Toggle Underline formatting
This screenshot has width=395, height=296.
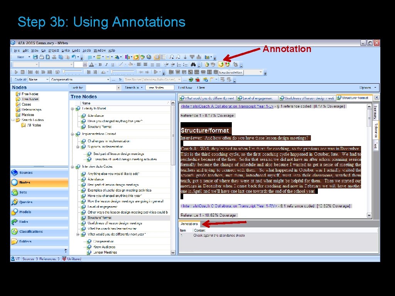pos(113,65)
